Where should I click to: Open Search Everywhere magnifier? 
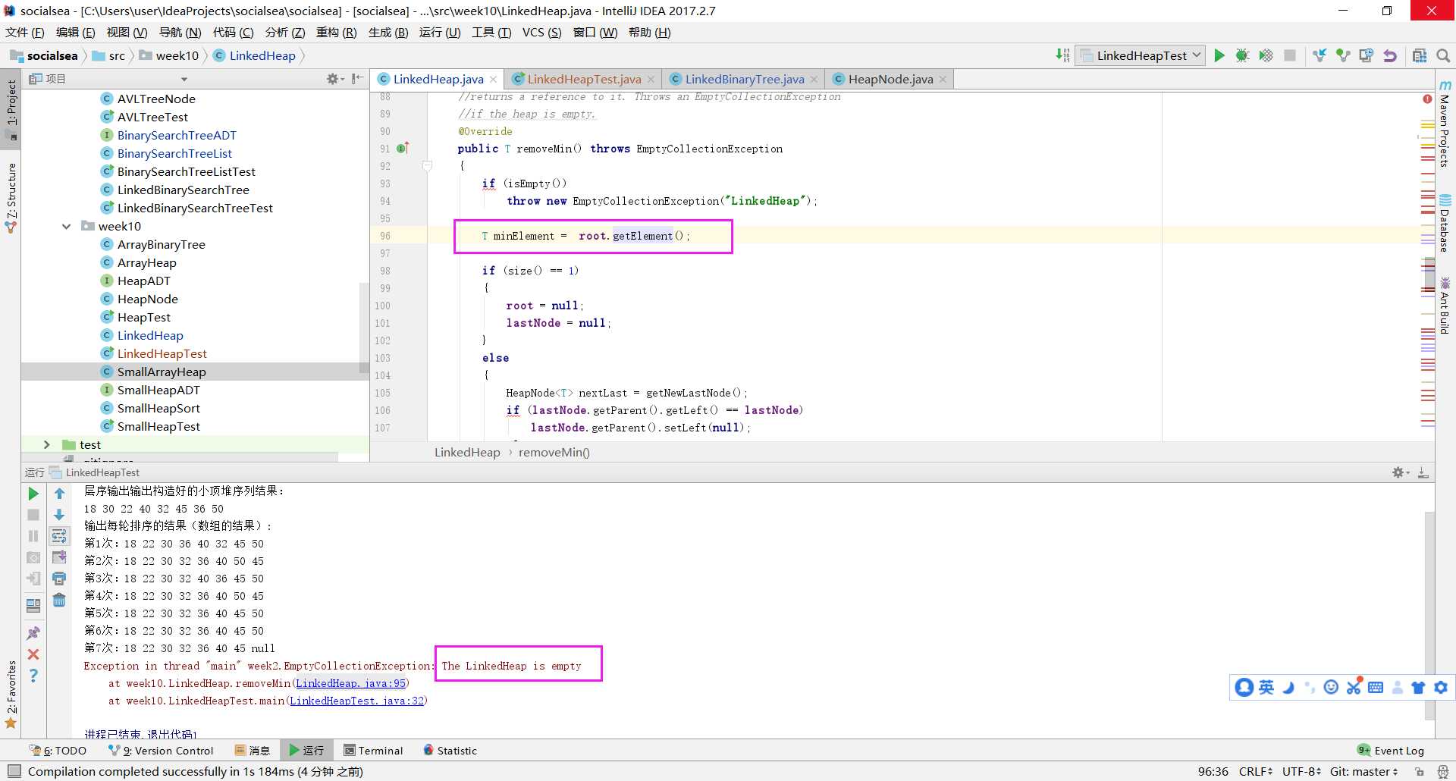tap(1443, 55)
